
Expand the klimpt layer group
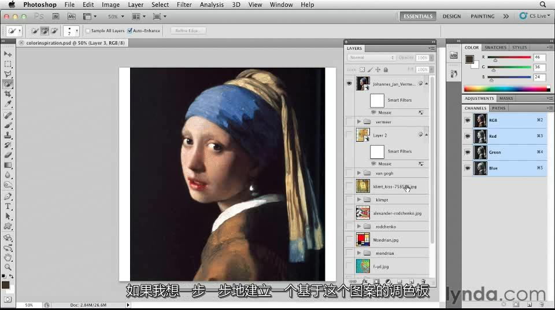point(359,200)
